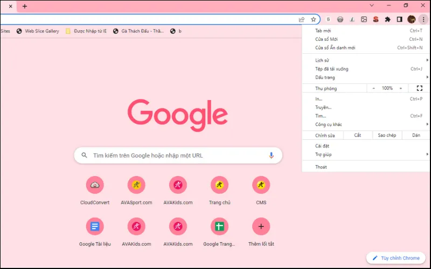431x269 pixels.
Task: Enter full screen from the zoom row
Action: tap(420, 88)
